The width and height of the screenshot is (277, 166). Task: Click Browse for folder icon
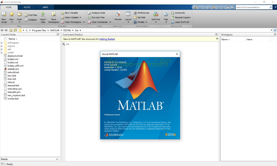click(15, 30)
